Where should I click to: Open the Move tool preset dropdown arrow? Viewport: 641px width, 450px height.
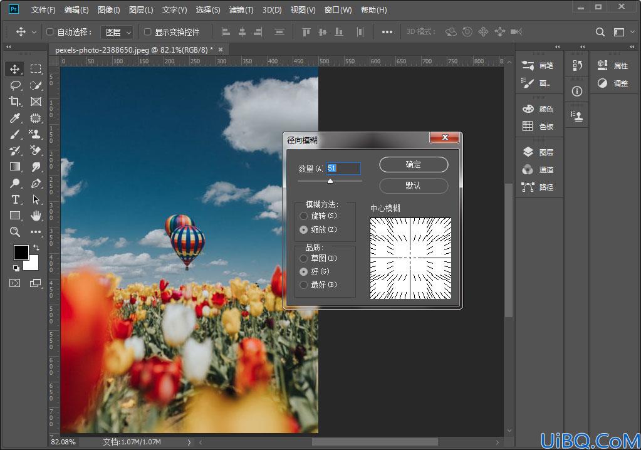point(34,32)
